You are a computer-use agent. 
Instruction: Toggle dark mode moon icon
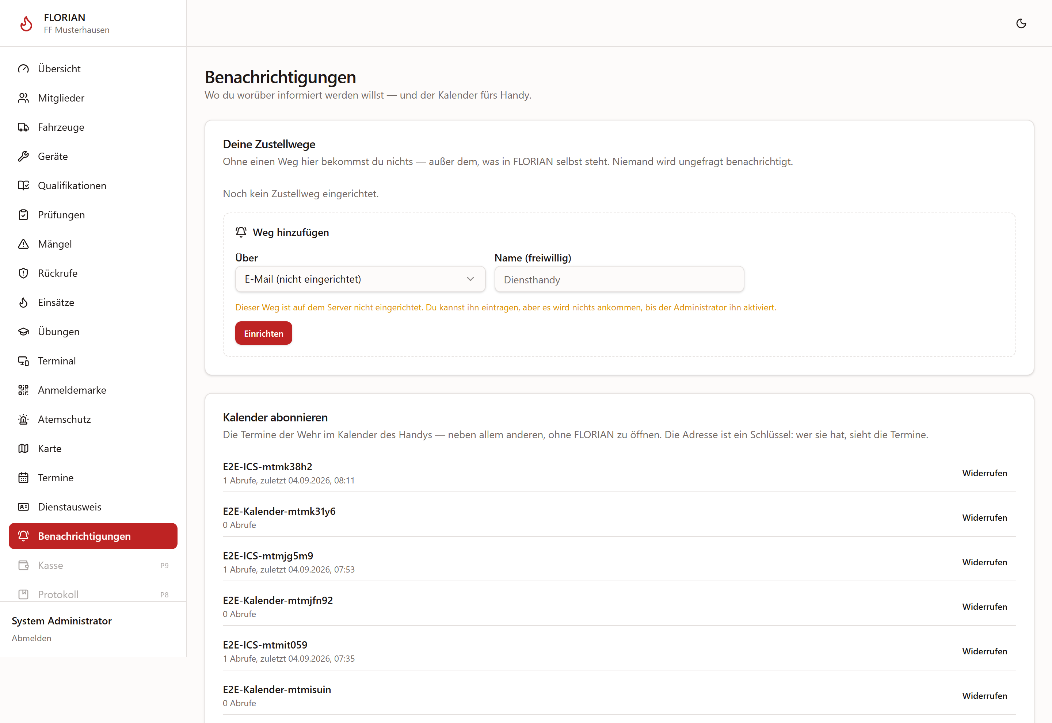point(1021,23)
